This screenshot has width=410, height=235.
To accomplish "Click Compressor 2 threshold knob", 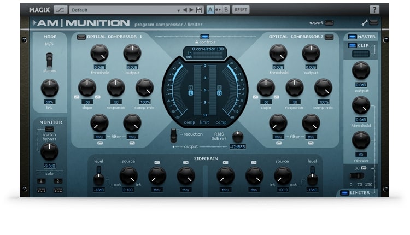I will click(x=278, y=53).
